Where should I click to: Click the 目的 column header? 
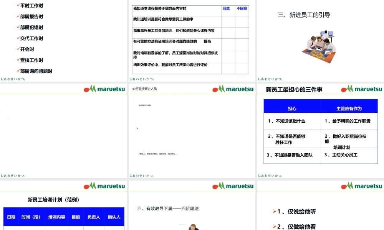click(76, 217)
